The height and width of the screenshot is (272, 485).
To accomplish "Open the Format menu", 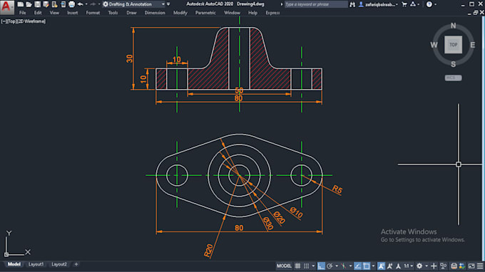I will pyautogui.click(x=93, y=13).
